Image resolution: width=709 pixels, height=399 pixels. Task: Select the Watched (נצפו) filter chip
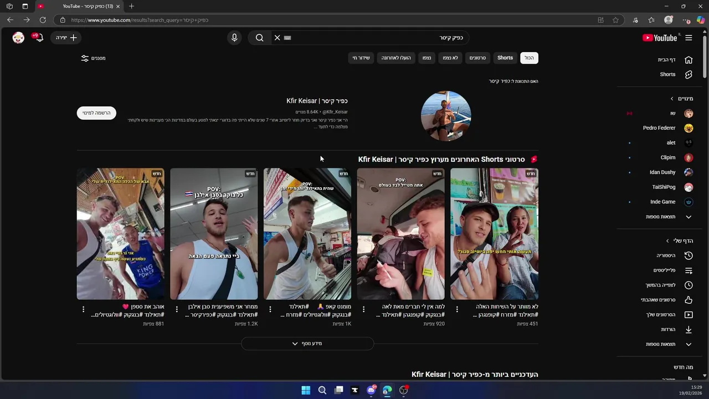[x=427, y=58]
